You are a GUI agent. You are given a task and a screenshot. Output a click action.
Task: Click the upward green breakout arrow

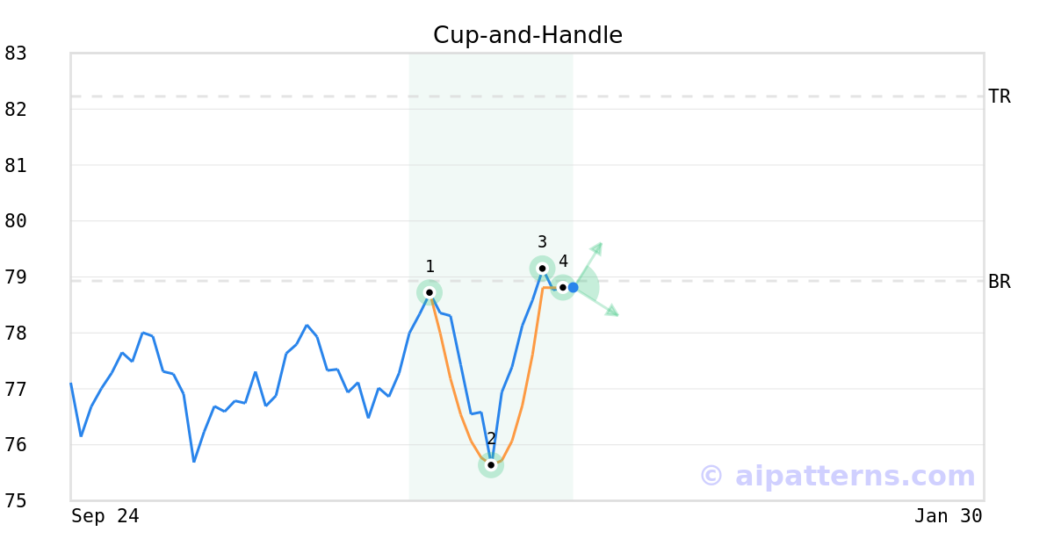coord(596,248)
